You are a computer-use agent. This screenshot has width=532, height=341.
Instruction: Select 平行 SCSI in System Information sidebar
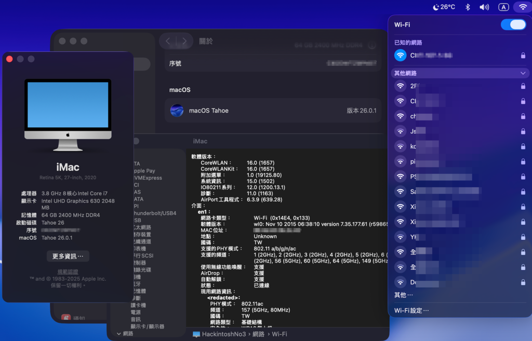pyautogui.click(x=143, y=255)
